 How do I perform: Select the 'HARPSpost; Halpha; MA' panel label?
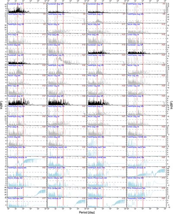tap(58, 147)
